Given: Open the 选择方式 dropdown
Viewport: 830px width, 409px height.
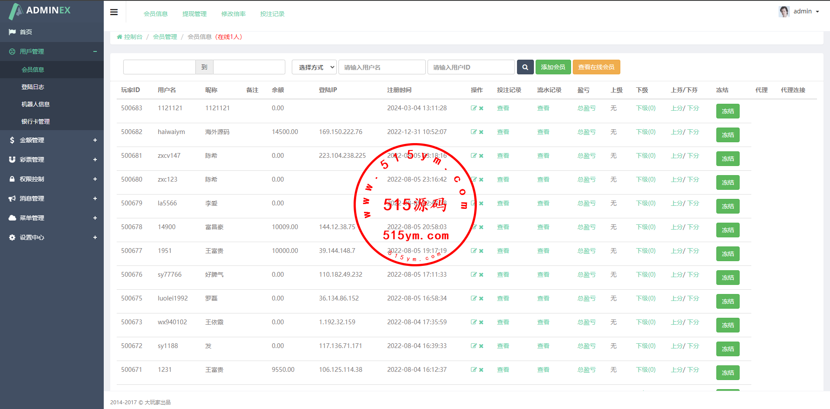Looking at the screenshot, I should coord(314,67).
